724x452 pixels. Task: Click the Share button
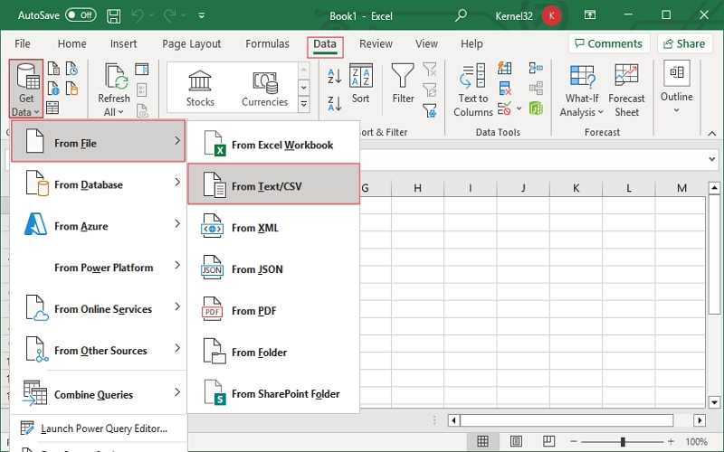tap(684, 43)
